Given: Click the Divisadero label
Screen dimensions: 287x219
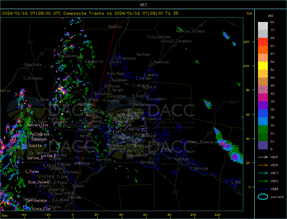Looking at the screenshot, I should coord(156,99).
